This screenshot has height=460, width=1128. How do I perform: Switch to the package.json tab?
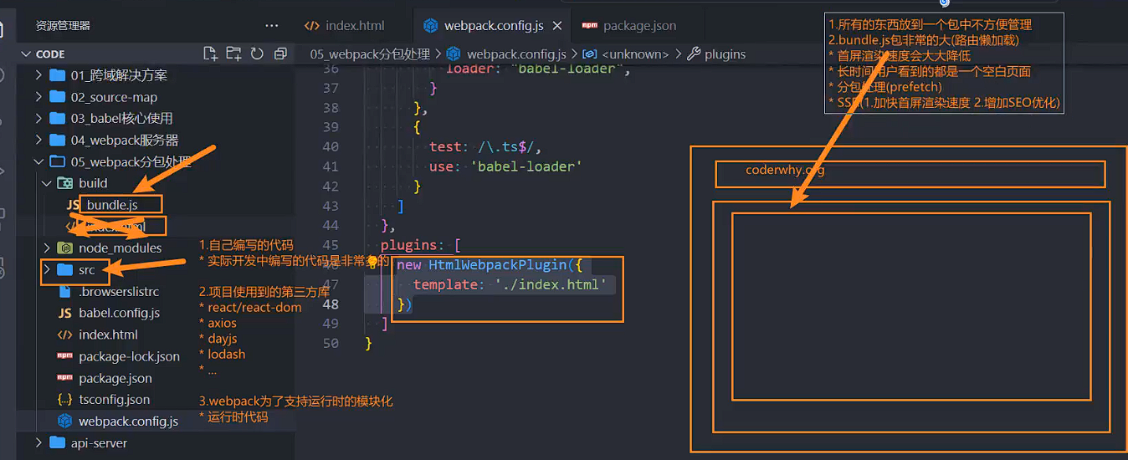pos(639,26)
